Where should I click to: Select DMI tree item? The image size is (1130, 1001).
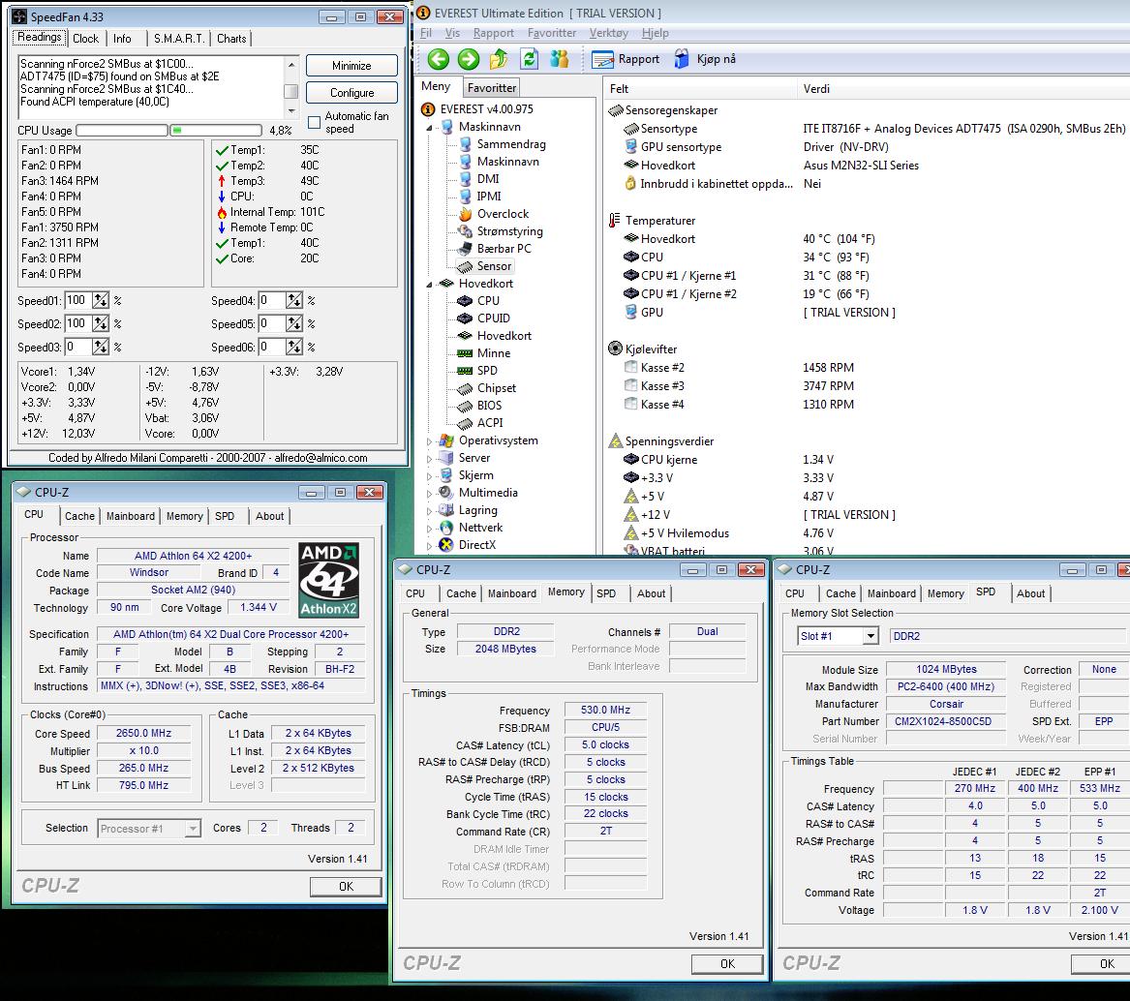[x=479, y=179]
